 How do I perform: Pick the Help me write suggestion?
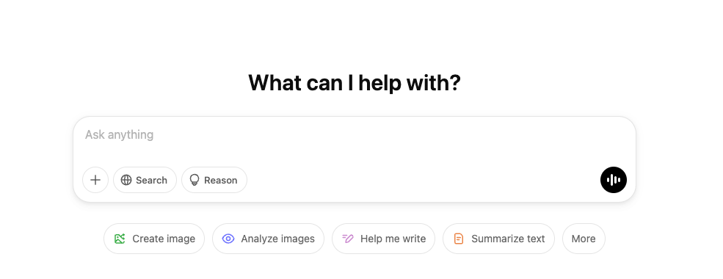pos(384,239)
